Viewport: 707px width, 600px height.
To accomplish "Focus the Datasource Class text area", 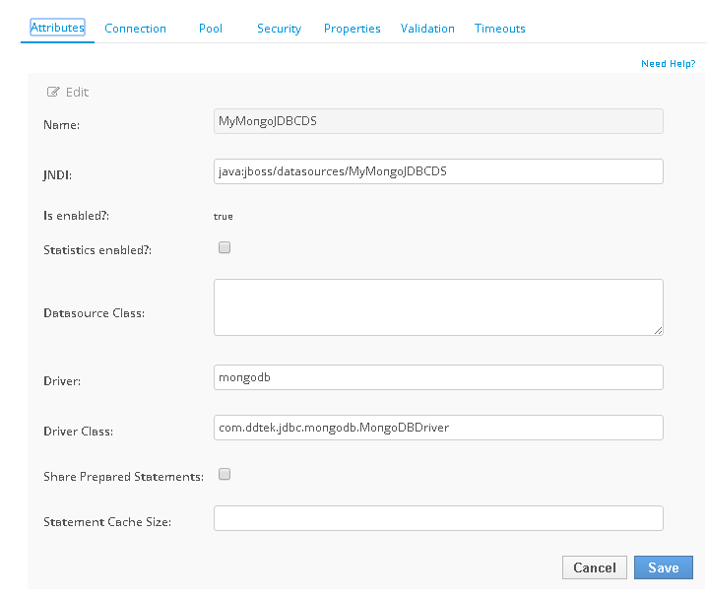I will 438,307.
